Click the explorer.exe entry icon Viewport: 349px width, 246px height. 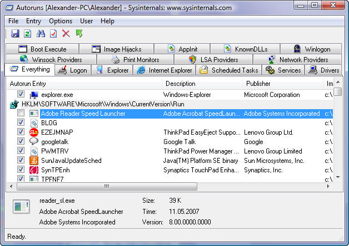coord(34,95)
